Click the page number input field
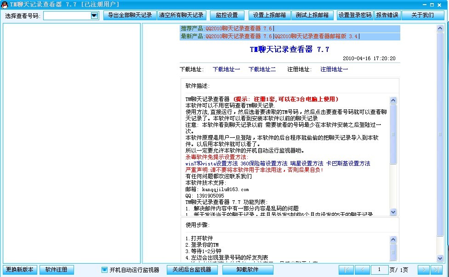The image size is (449, 277). click(x=379, y=270)
